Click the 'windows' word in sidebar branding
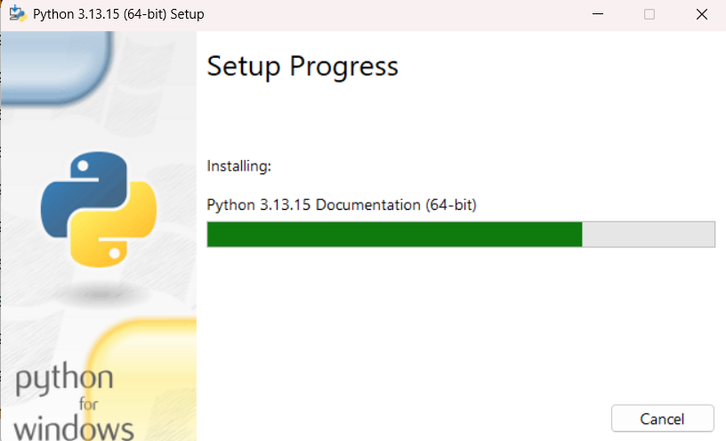This screenshot has width=726, height=441. [x=74, y=429]
